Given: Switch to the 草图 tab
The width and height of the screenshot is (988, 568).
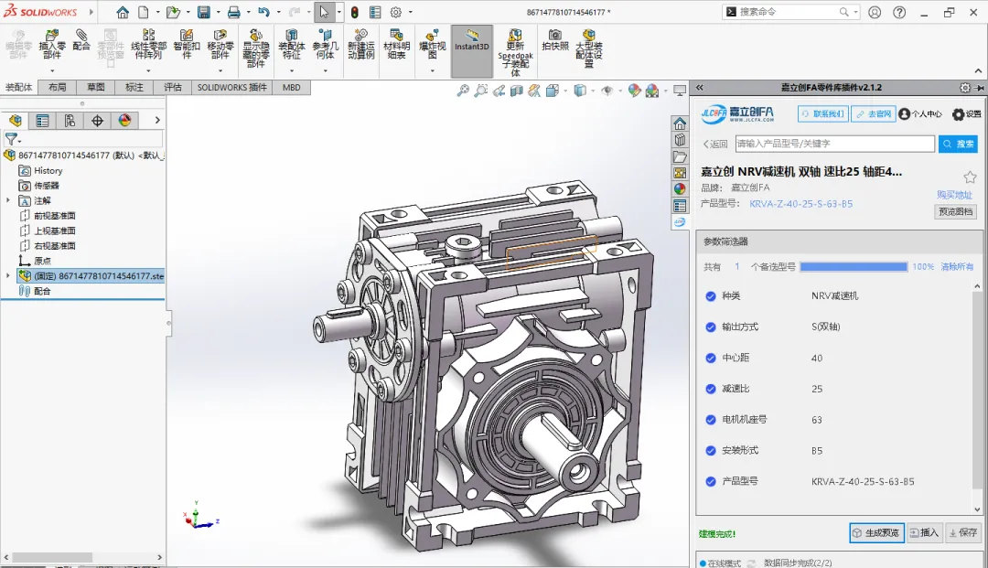Looking at the screenshot, I should [x=96, y=88].
